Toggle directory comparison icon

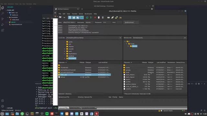coord(113,17)
